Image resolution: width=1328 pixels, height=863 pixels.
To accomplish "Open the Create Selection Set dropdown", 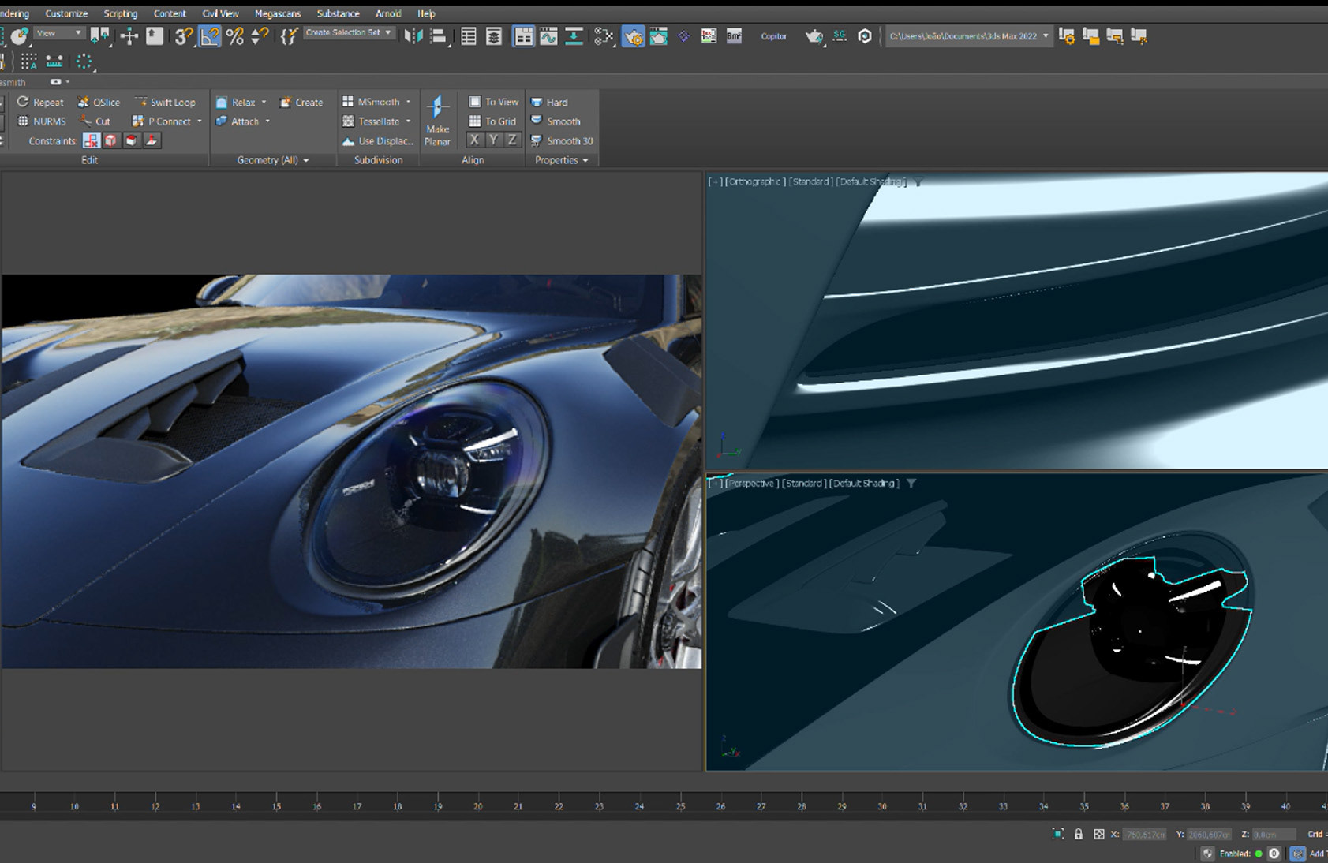I will coord(349,33).
